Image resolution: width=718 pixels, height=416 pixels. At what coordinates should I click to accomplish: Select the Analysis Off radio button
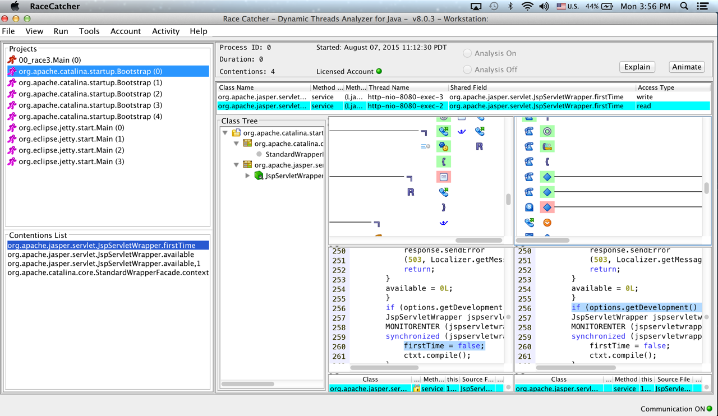(467, 70)
